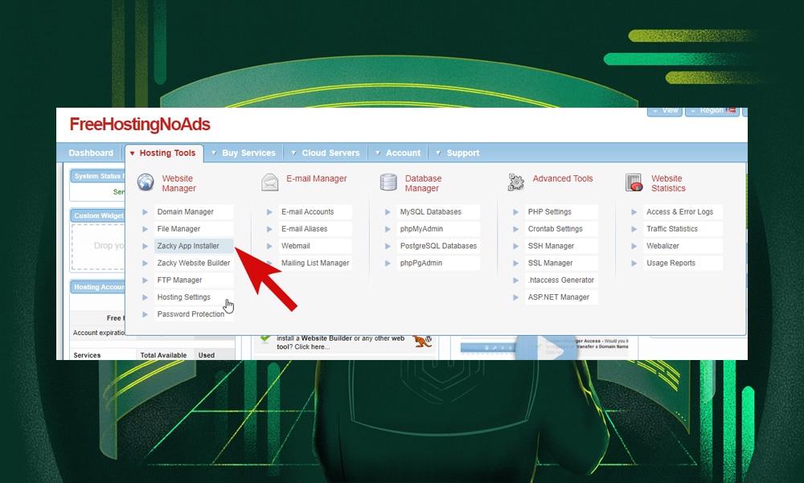Image resolution: width=804 pixels, height=483 pixels.
Task: Click the FreeHostingNoAds logo
Action: (x=139, y=125)
